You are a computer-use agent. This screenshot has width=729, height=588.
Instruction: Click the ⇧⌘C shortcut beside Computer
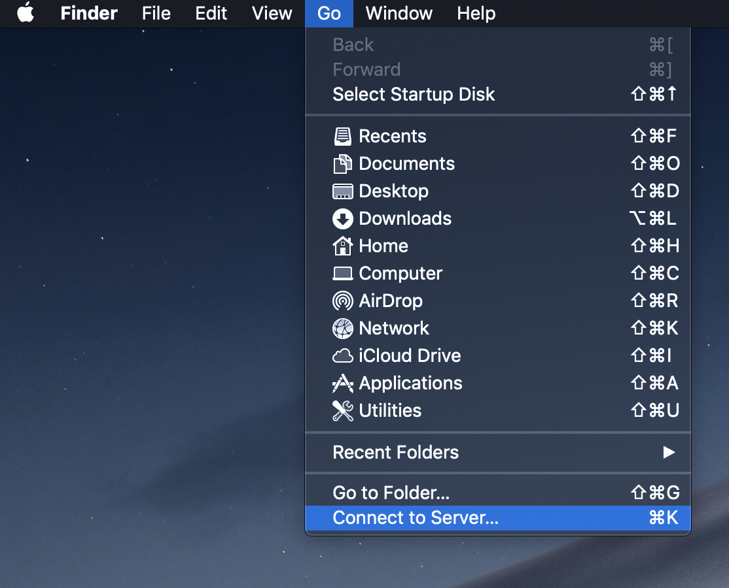654,273
